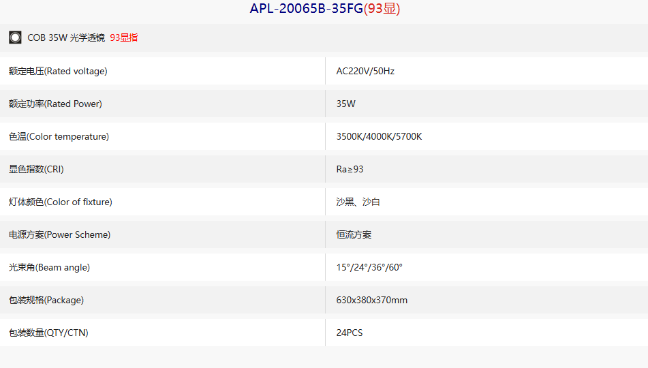This screenshot has width=648, height=368.
Task: Select the 灯体颜色(Color of fixture) label
Action: click(61, 202)
